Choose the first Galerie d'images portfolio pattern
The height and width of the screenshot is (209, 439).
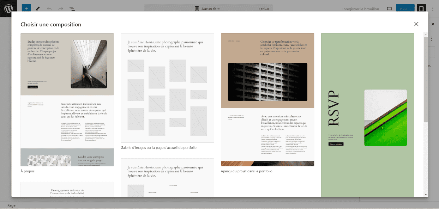coord(167,88)
